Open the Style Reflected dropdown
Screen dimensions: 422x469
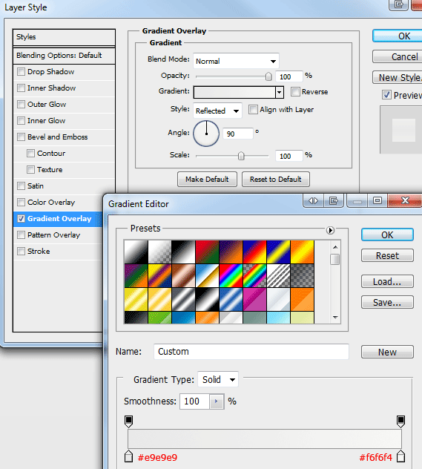pos(217,111)
